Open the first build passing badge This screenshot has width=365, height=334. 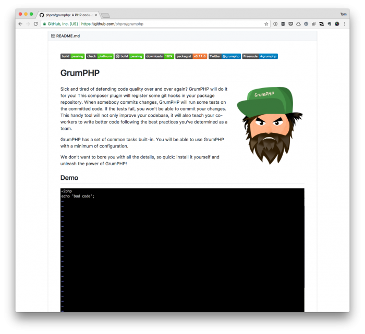72,56
